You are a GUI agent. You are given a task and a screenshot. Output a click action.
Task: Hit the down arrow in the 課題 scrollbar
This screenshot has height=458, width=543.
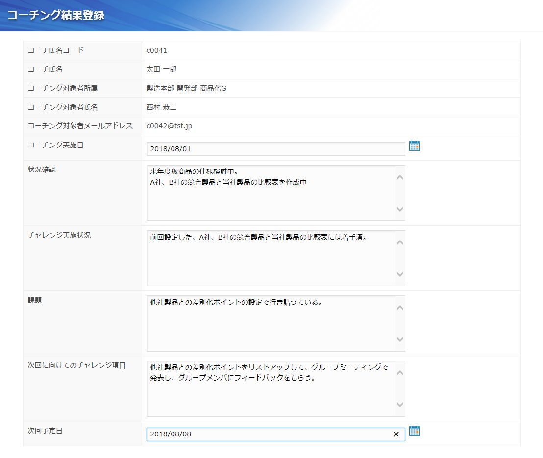coord(400,339)
